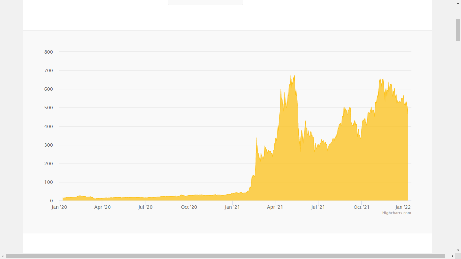Image resolution: width=461 pixels, height=259 pixels.
Task: Open the Highcharts.com credit link
Action: (397, 213)
